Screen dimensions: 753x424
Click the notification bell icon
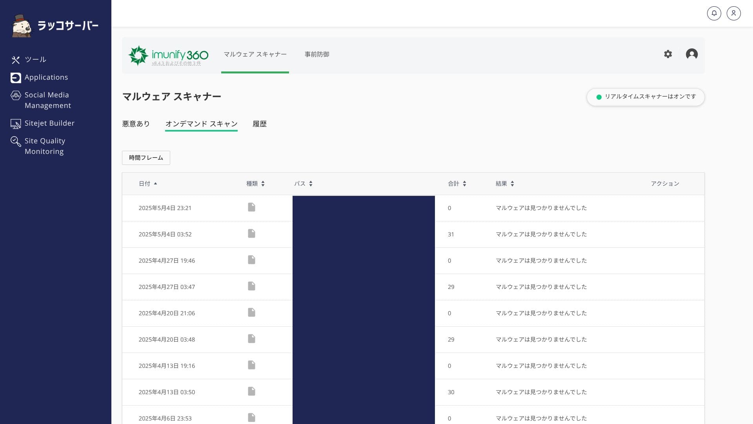[x=714, y=13]
